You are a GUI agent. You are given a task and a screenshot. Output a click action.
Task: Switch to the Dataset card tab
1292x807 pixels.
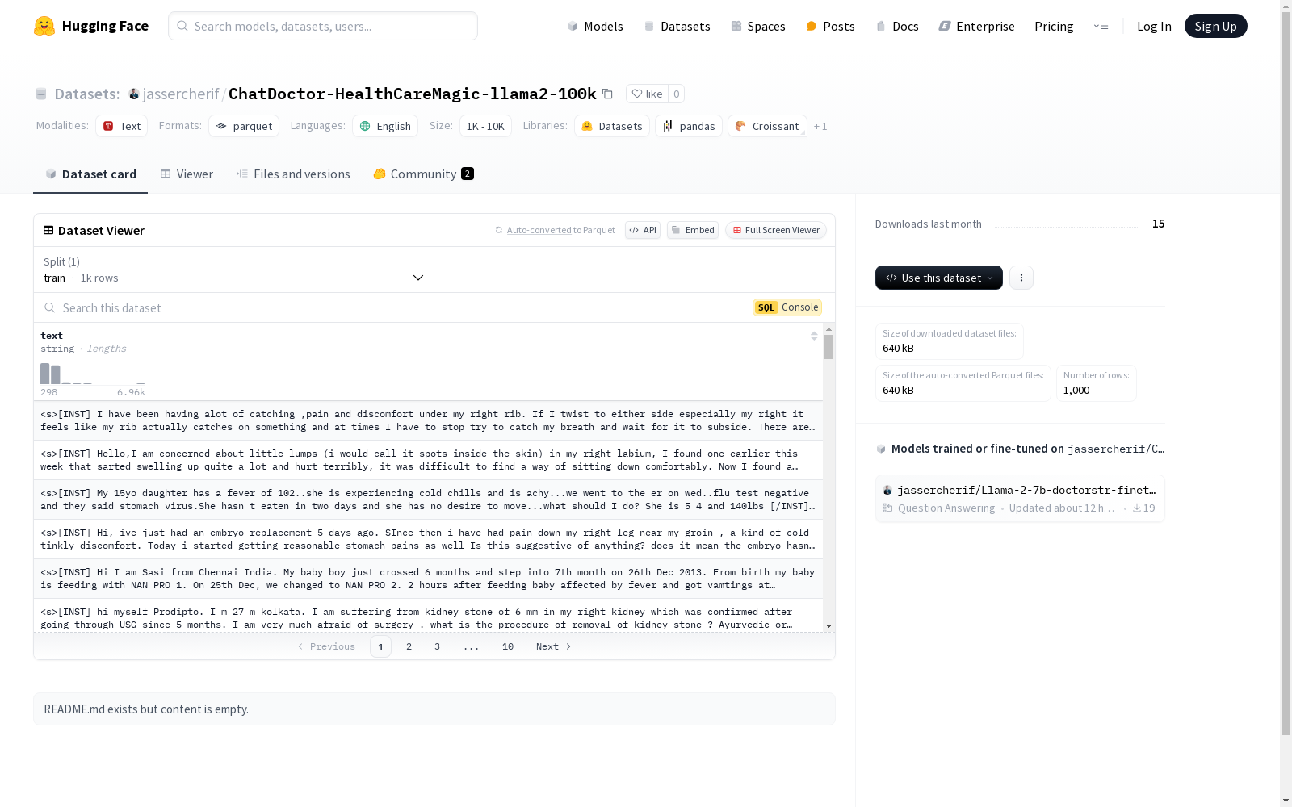click(90, 174)
